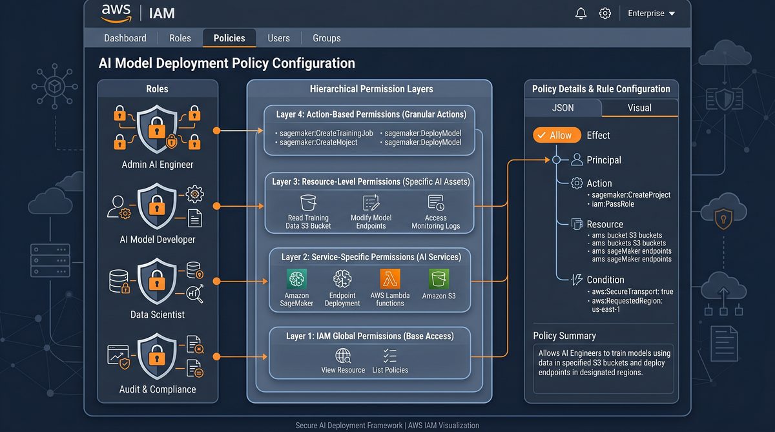
Task: Click the user gear icon beside AI Model Developer
Action: tap(119, 207)
